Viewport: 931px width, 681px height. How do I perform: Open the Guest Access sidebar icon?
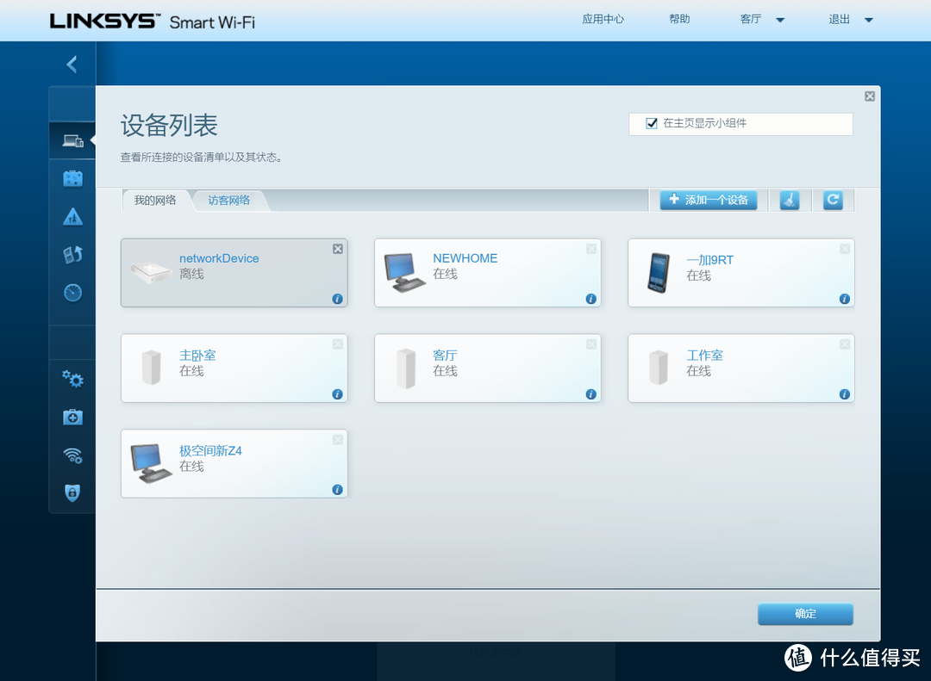coord(72,178)
